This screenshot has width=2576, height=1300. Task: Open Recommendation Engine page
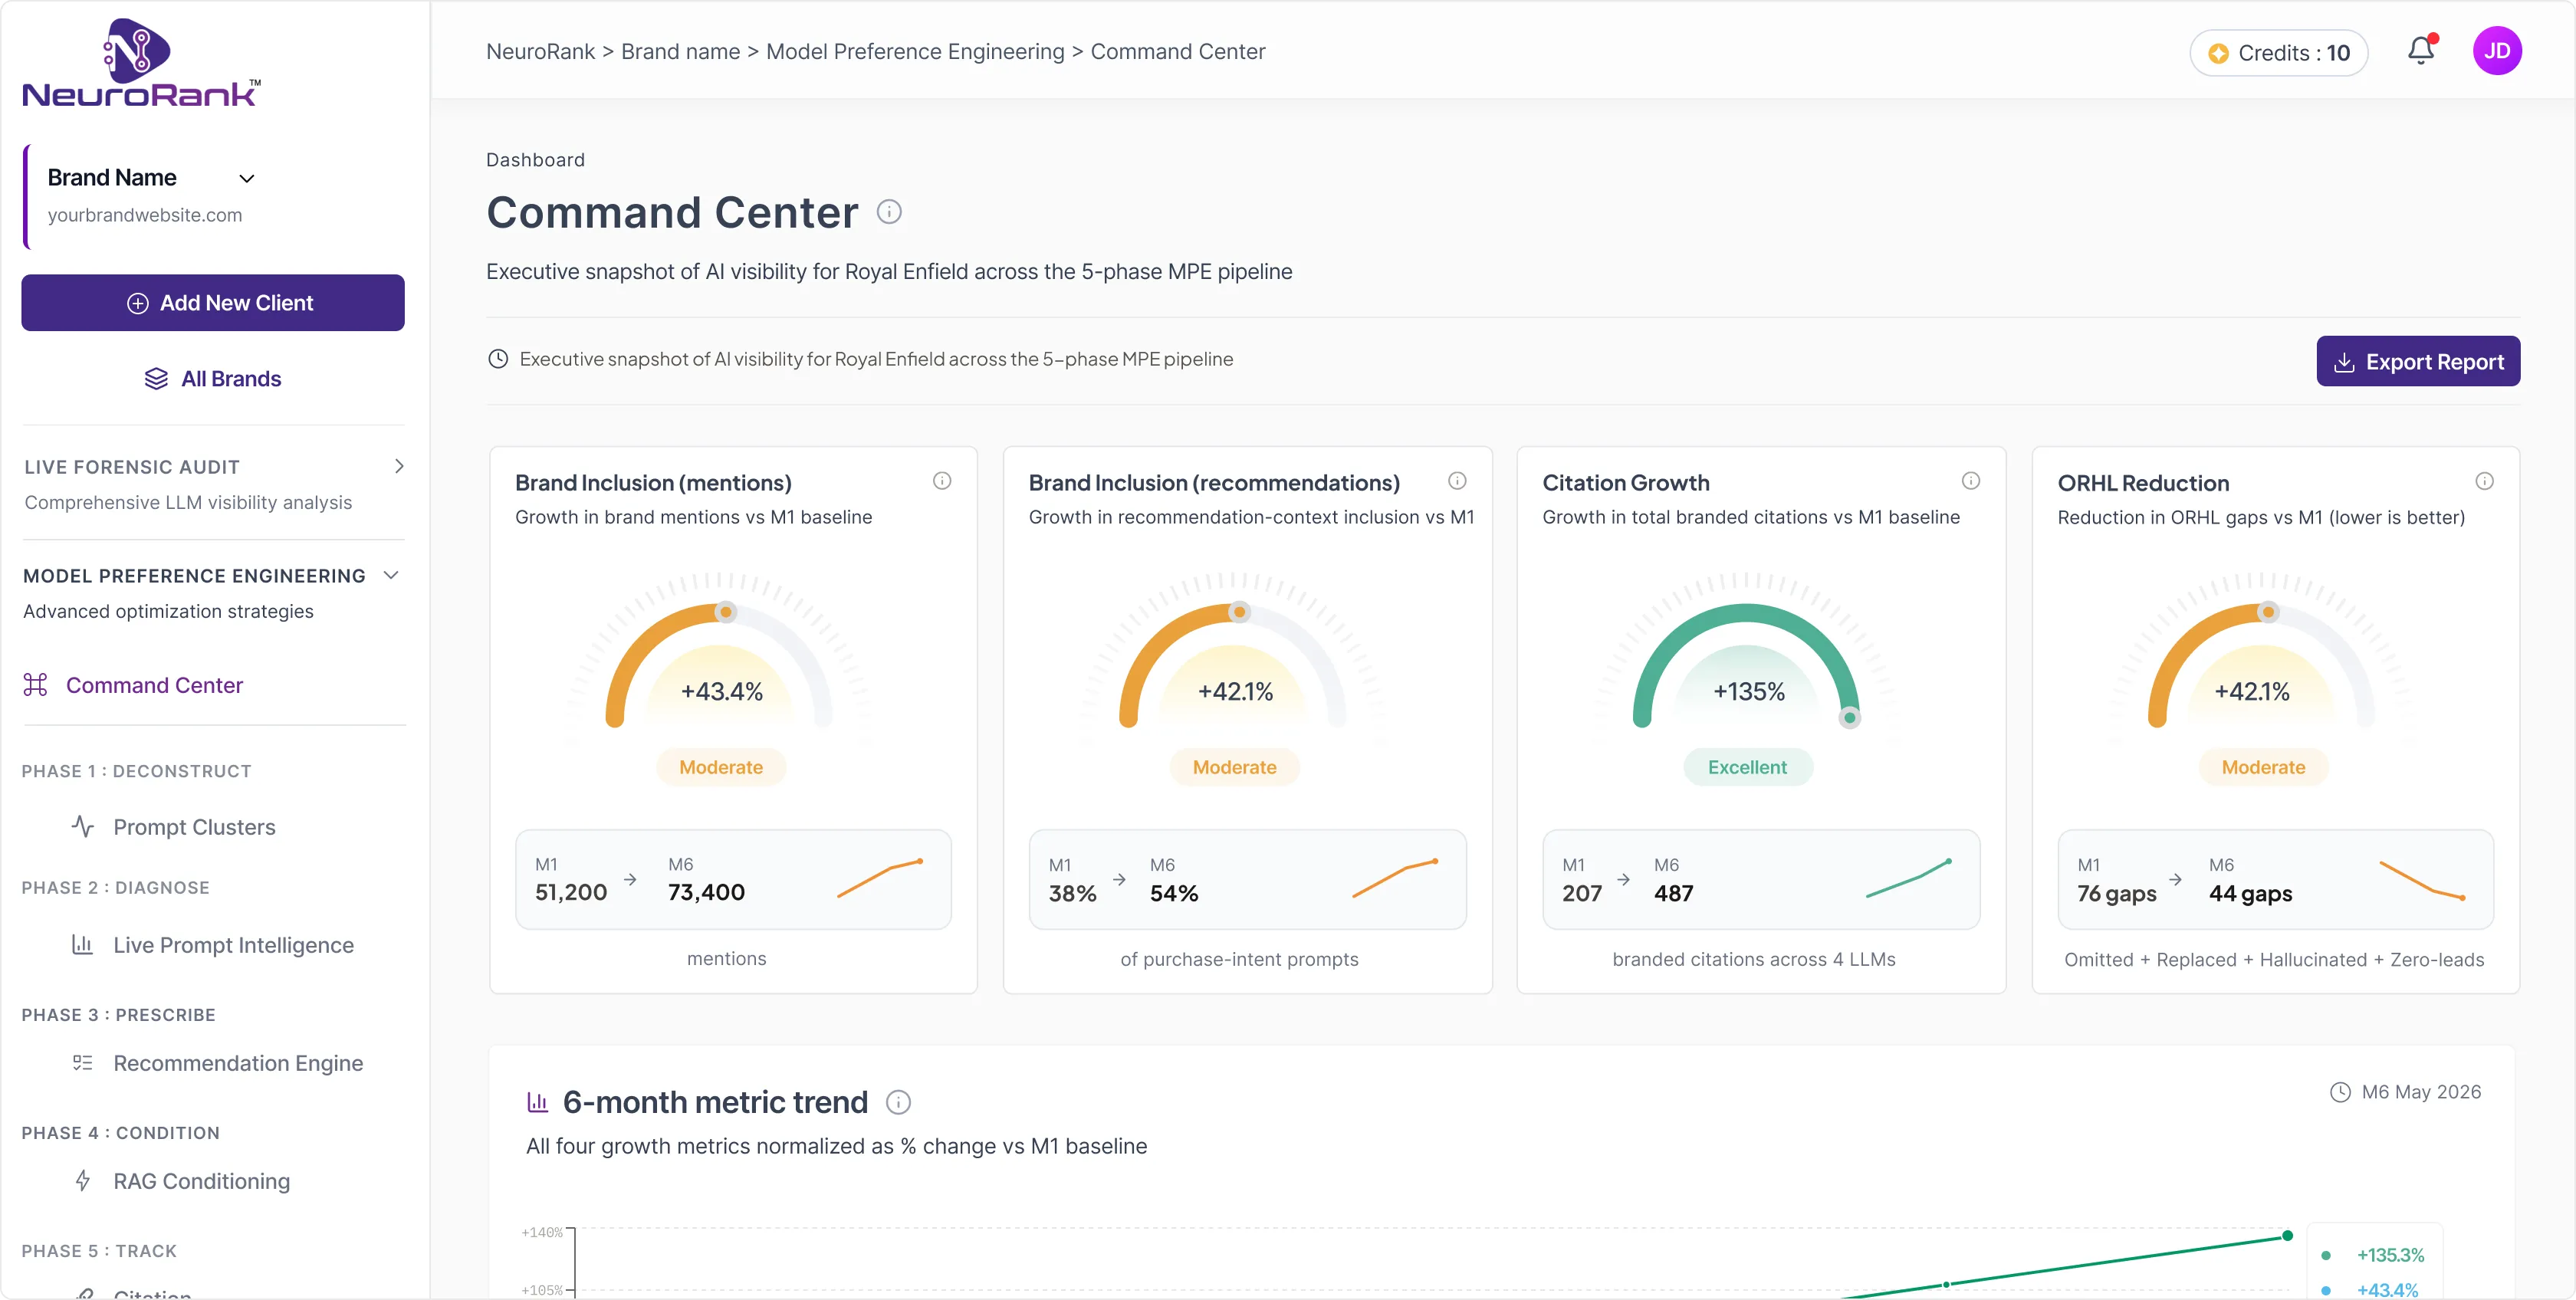tap(238, 1063)
